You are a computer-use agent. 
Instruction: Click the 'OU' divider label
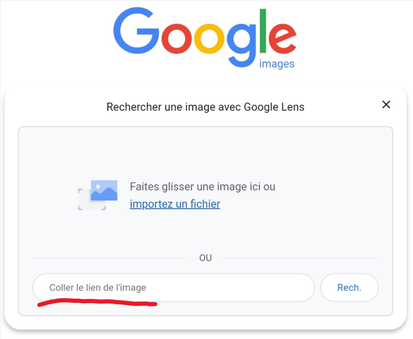pyautogui.click(x=206, y=257)
